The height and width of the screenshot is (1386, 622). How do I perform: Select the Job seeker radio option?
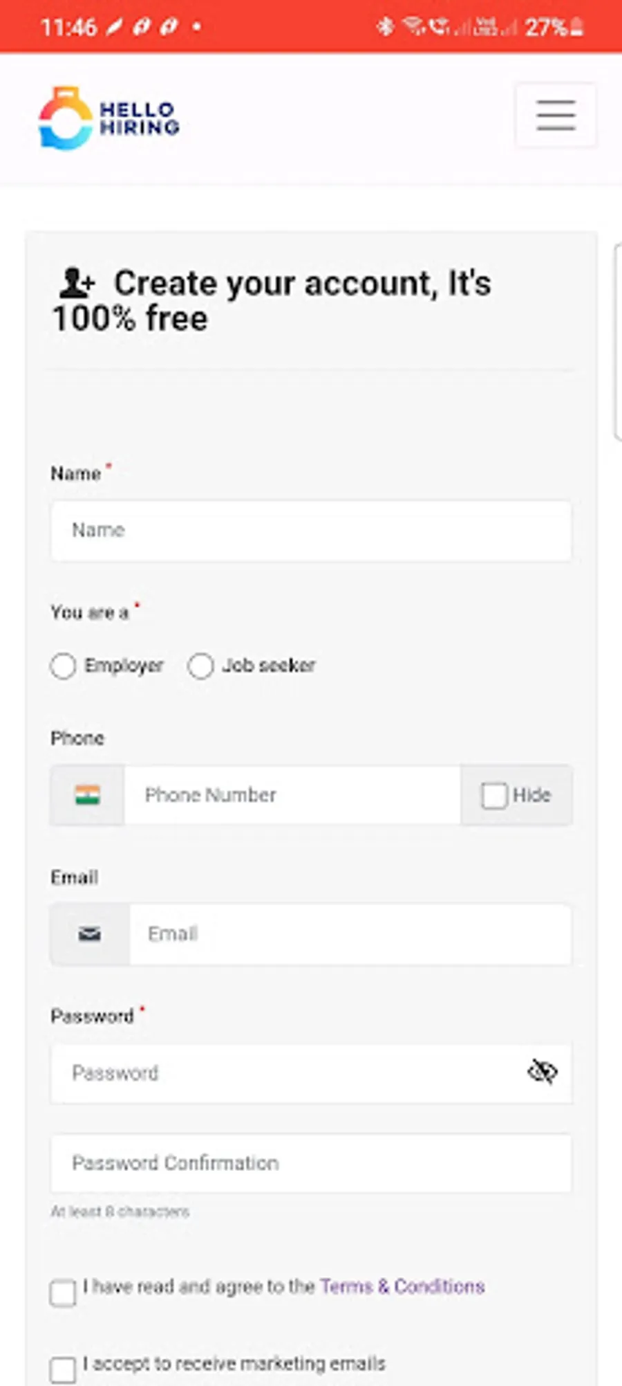pyautogui.click(x=200, y=666)
